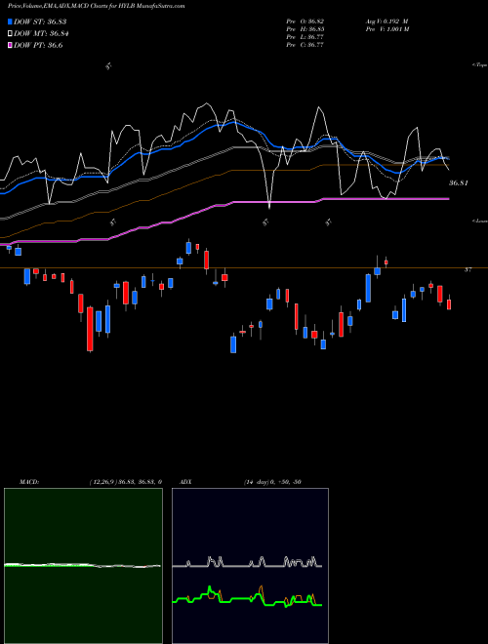The image size is (488, 644).
Task: Click the MACD parameters '(12,26,9) 36.83, 36.83, 0'
Action: [126, 482]
